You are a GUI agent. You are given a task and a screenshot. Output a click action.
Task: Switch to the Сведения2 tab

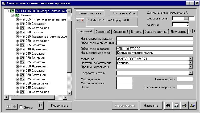pos(103,32)
